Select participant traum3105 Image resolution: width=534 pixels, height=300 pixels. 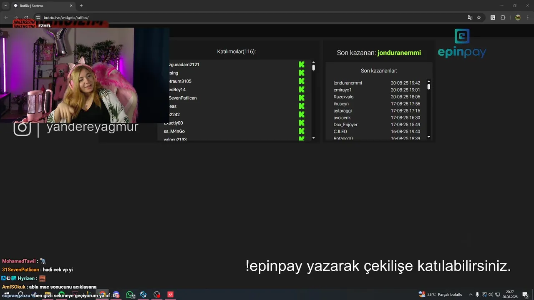point(180,81)
